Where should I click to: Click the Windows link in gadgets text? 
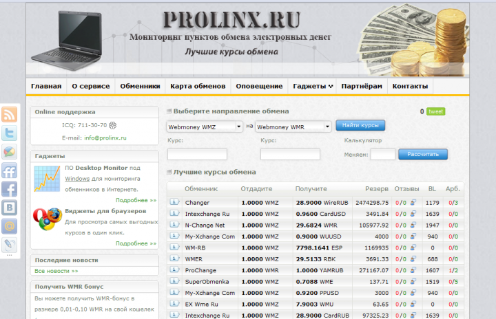pyautogui.click(x=77, y=179)
